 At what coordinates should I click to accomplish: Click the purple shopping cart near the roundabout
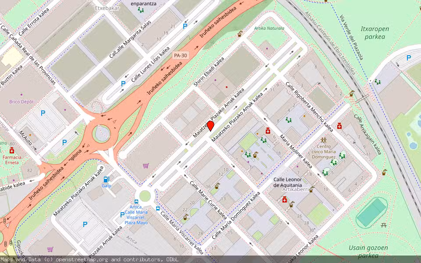(x=146, y=166)
